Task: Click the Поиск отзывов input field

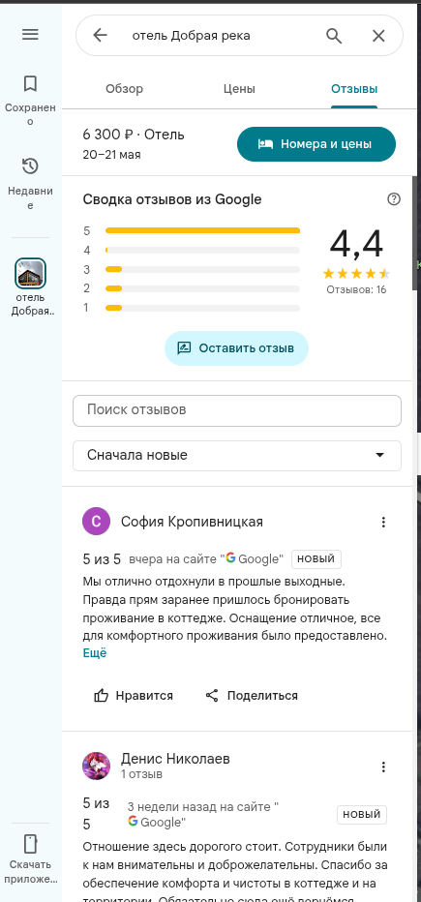Action: (237, 410)
